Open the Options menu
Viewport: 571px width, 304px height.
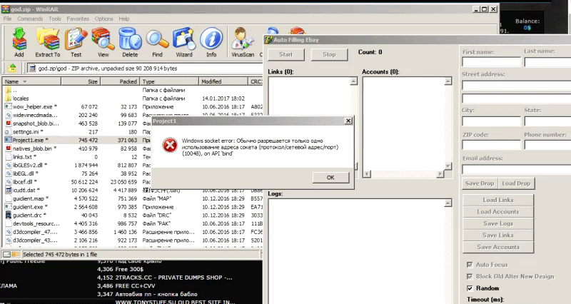coord(103,19)
